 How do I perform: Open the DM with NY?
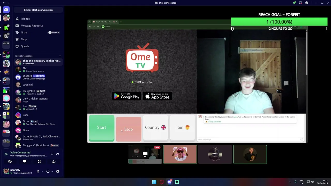point(38,69)
